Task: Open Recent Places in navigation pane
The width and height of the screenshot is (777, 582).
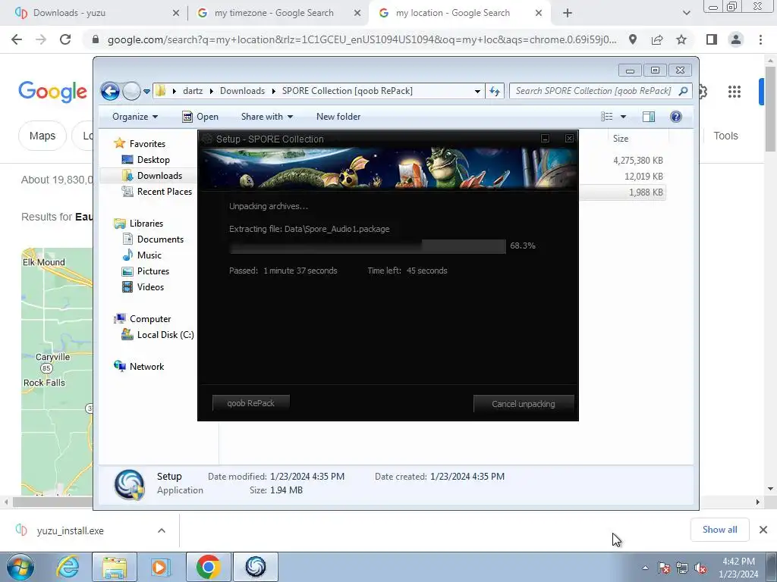Action: 157,192
